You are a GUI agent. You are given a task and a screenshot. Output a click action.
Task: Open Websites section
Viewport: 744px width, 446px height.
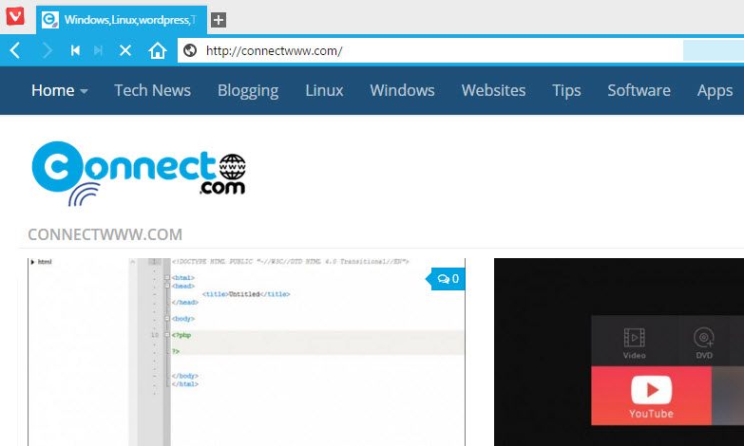[493, 90]
